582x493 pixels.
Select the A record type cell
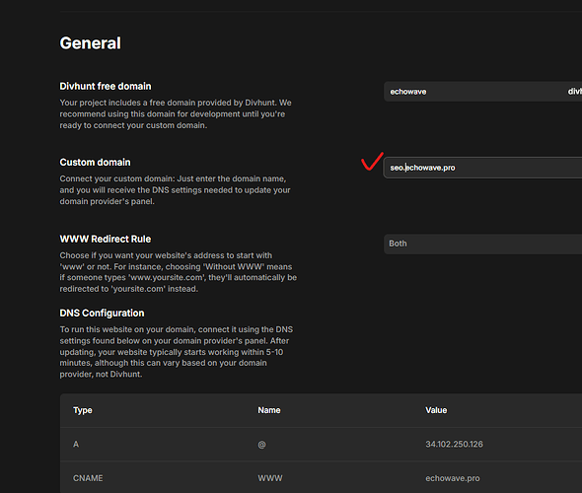point(76,444)
